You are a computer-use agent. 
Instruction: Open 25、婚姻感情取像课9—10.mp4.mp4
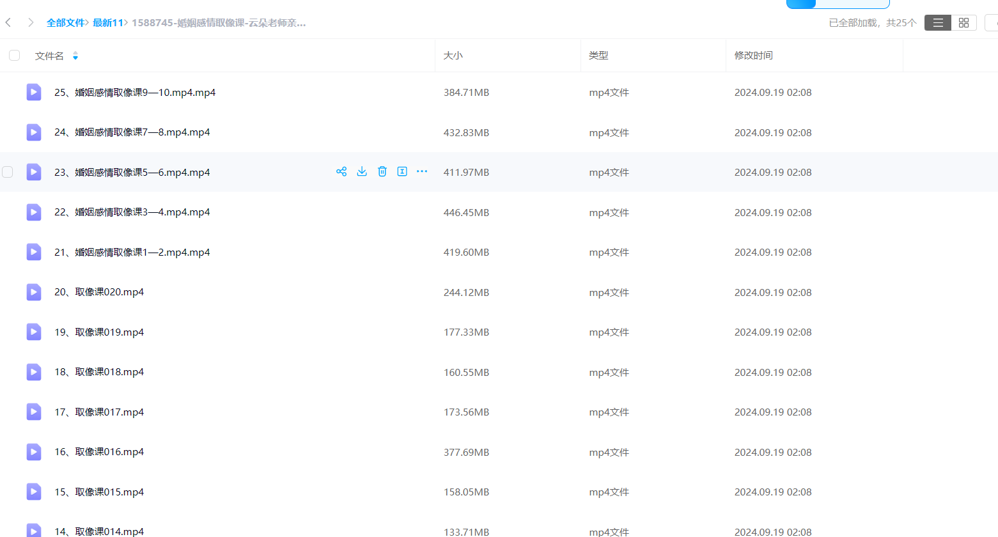[135, 93]
